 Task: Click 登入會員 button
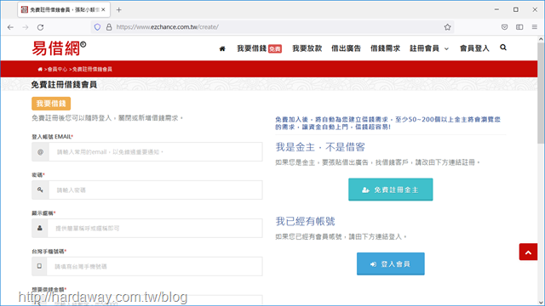[391, 263]
